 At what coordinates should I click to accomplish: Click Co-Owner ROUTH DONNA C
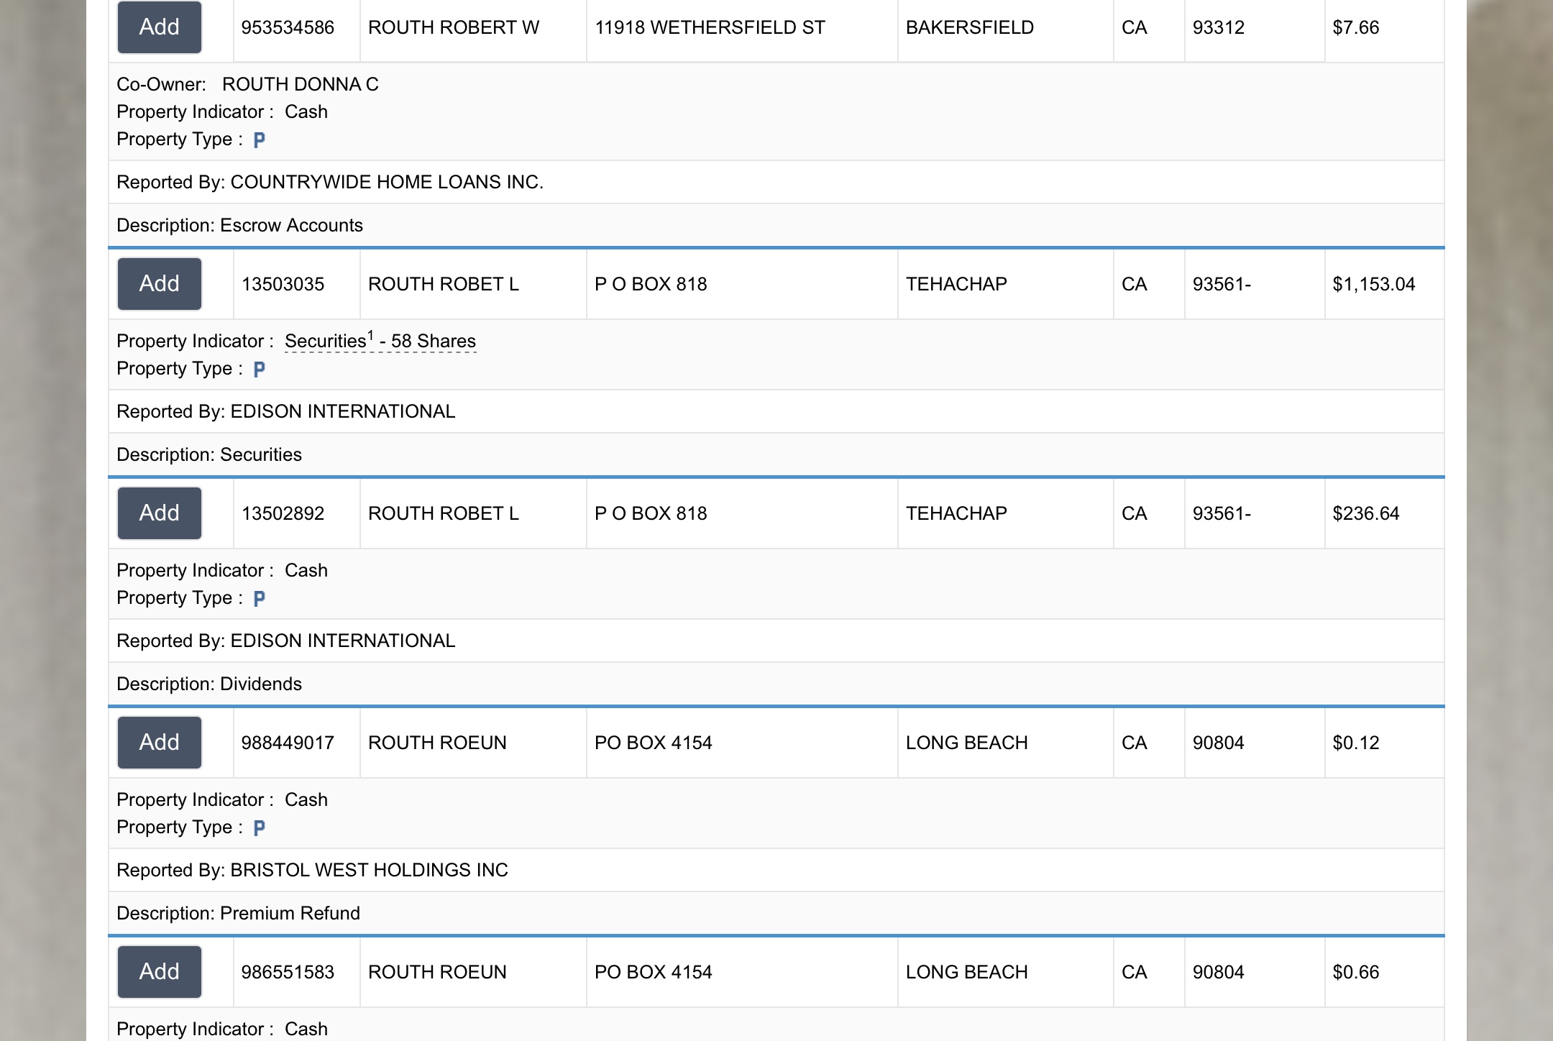point(300,84)
